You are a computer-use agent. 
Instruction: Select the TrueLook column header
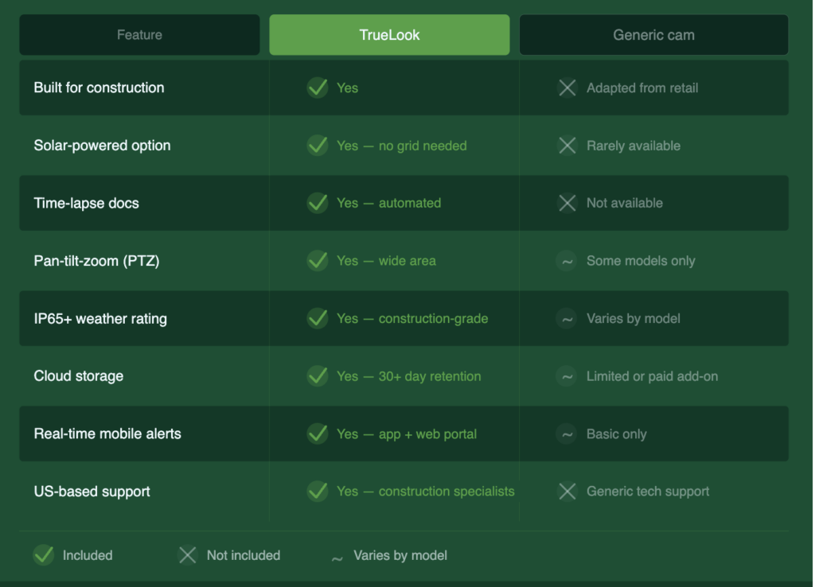[389, 35]
